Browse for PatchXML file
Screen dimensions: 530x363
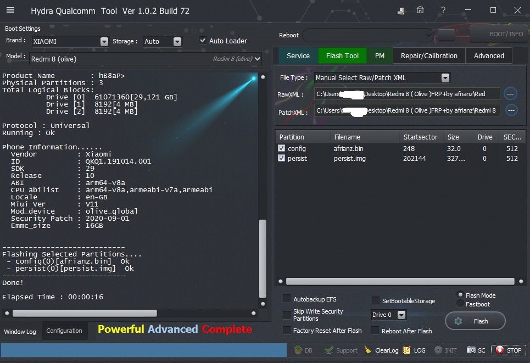511,110
